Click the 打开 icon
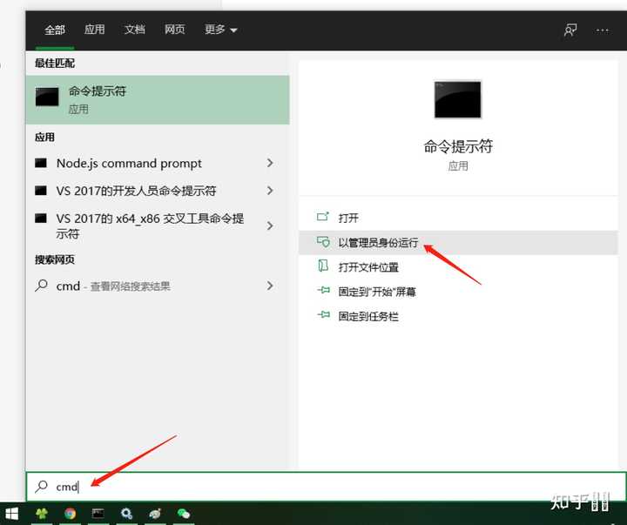 coord(323,217)
